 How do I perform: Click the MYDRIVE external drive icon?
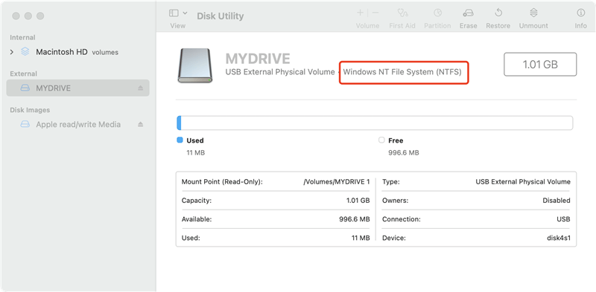click(x=195, y=65)
